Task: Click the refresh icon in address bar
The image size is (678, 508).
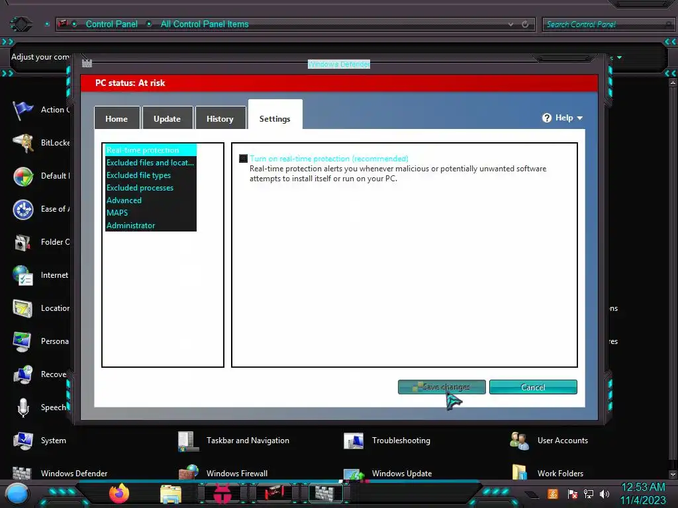Action: [525, 24]
